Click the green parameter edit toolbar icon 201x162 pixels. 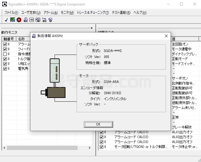click(12, 20)
